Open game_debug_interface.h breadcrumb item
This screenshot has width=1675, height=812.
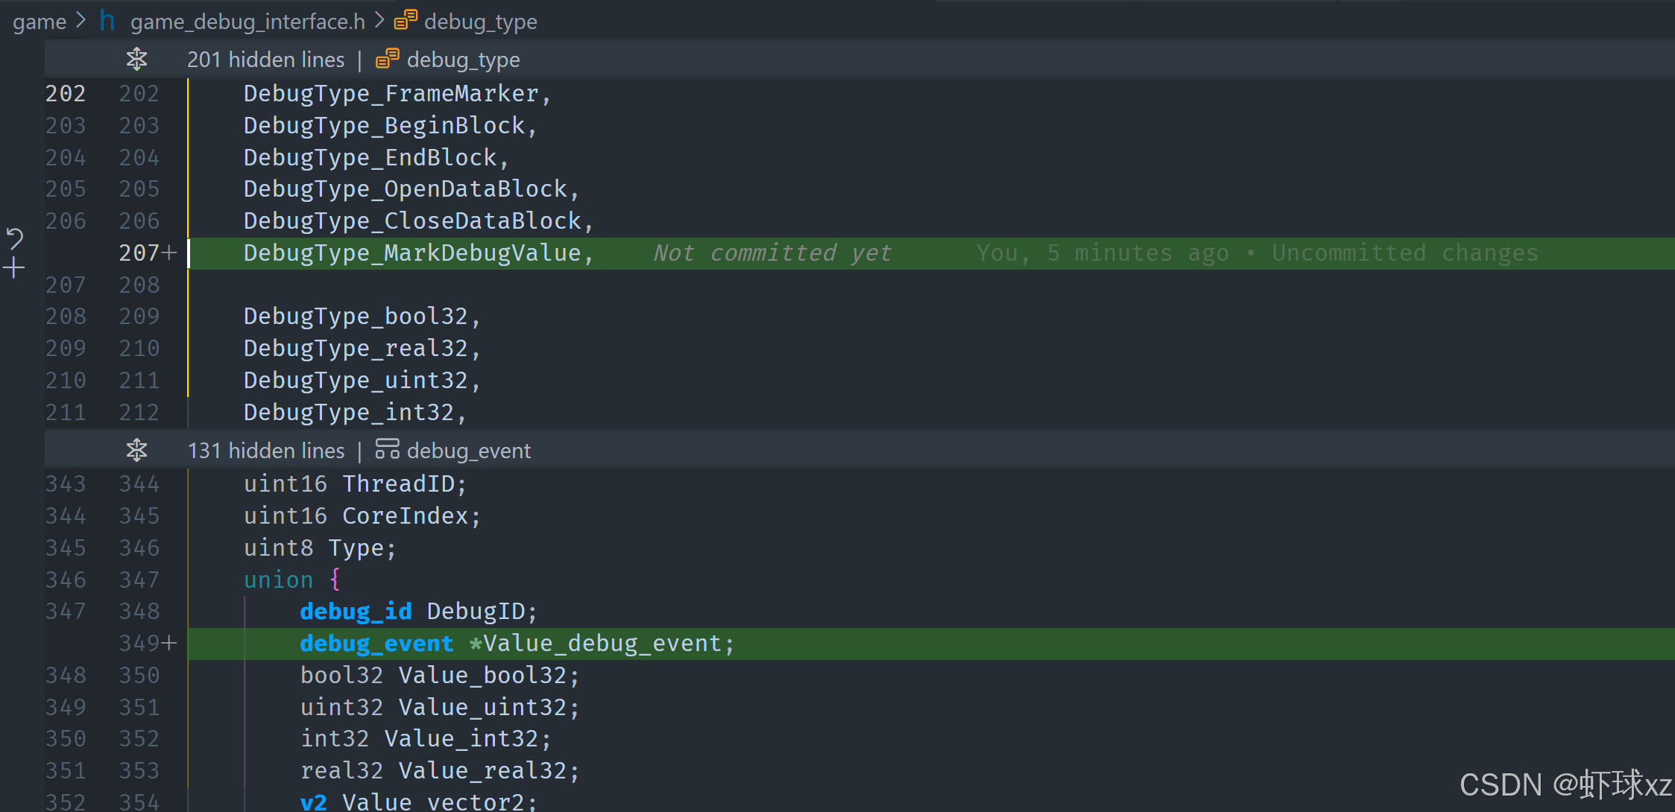247,22
